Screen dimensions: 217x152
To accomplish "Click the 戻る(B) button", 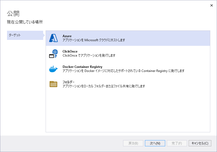I will point(133,143).
